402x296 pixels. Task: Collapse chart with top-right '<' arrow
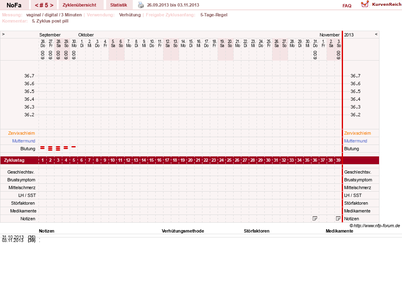coord(376,34)
